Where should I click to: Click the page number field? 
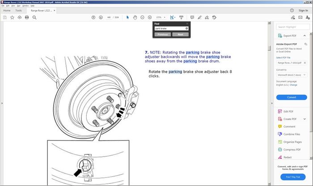(109, 17)
